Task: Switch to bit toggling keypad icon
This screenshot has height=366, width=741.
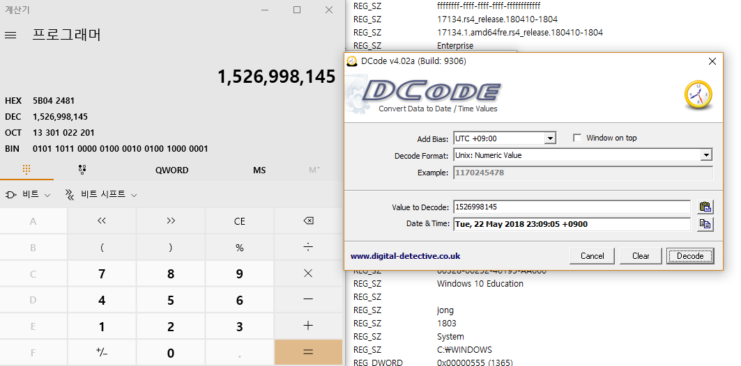Action: (x=82, y=170)
